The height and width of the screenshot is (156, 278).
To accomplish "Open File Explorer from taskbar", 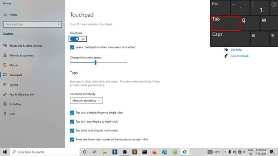I will tap(105, 152).
